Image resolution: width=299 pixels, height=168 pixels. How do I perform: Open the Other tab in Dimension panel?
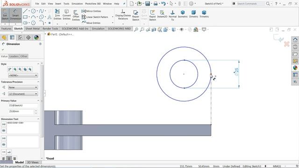[x=24, y=56]
